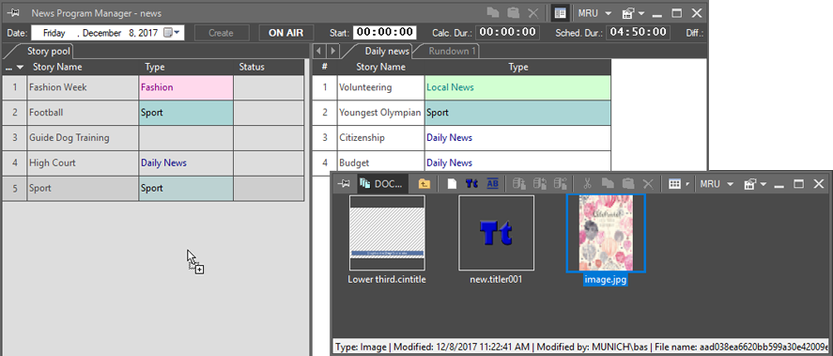Click the copy icon in browser toolbar
The width and height of the screenshot is (833, 356).
608,184
